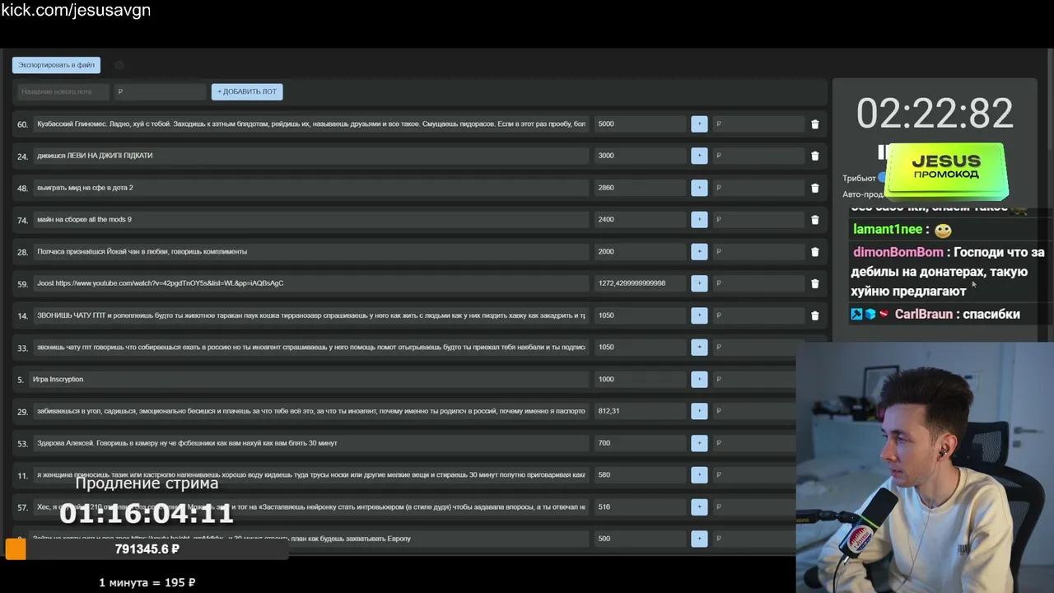Screen dimensions: 1054x593
Task: Click the 1050 amount field of lot 33
Action: pyautogui.click(x=641, y=347)
